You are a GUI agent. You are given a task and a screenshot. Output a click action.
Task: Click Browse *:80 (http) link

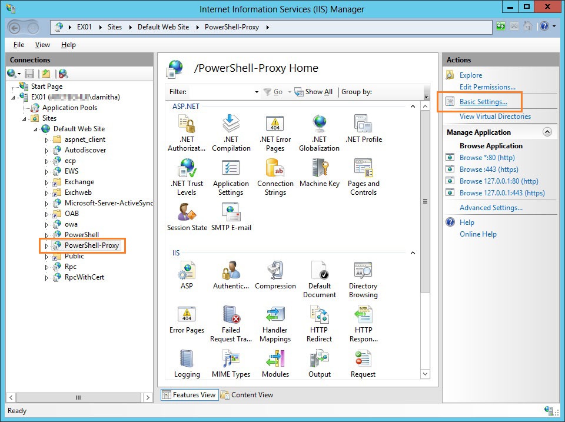click(x=487, y=158)
